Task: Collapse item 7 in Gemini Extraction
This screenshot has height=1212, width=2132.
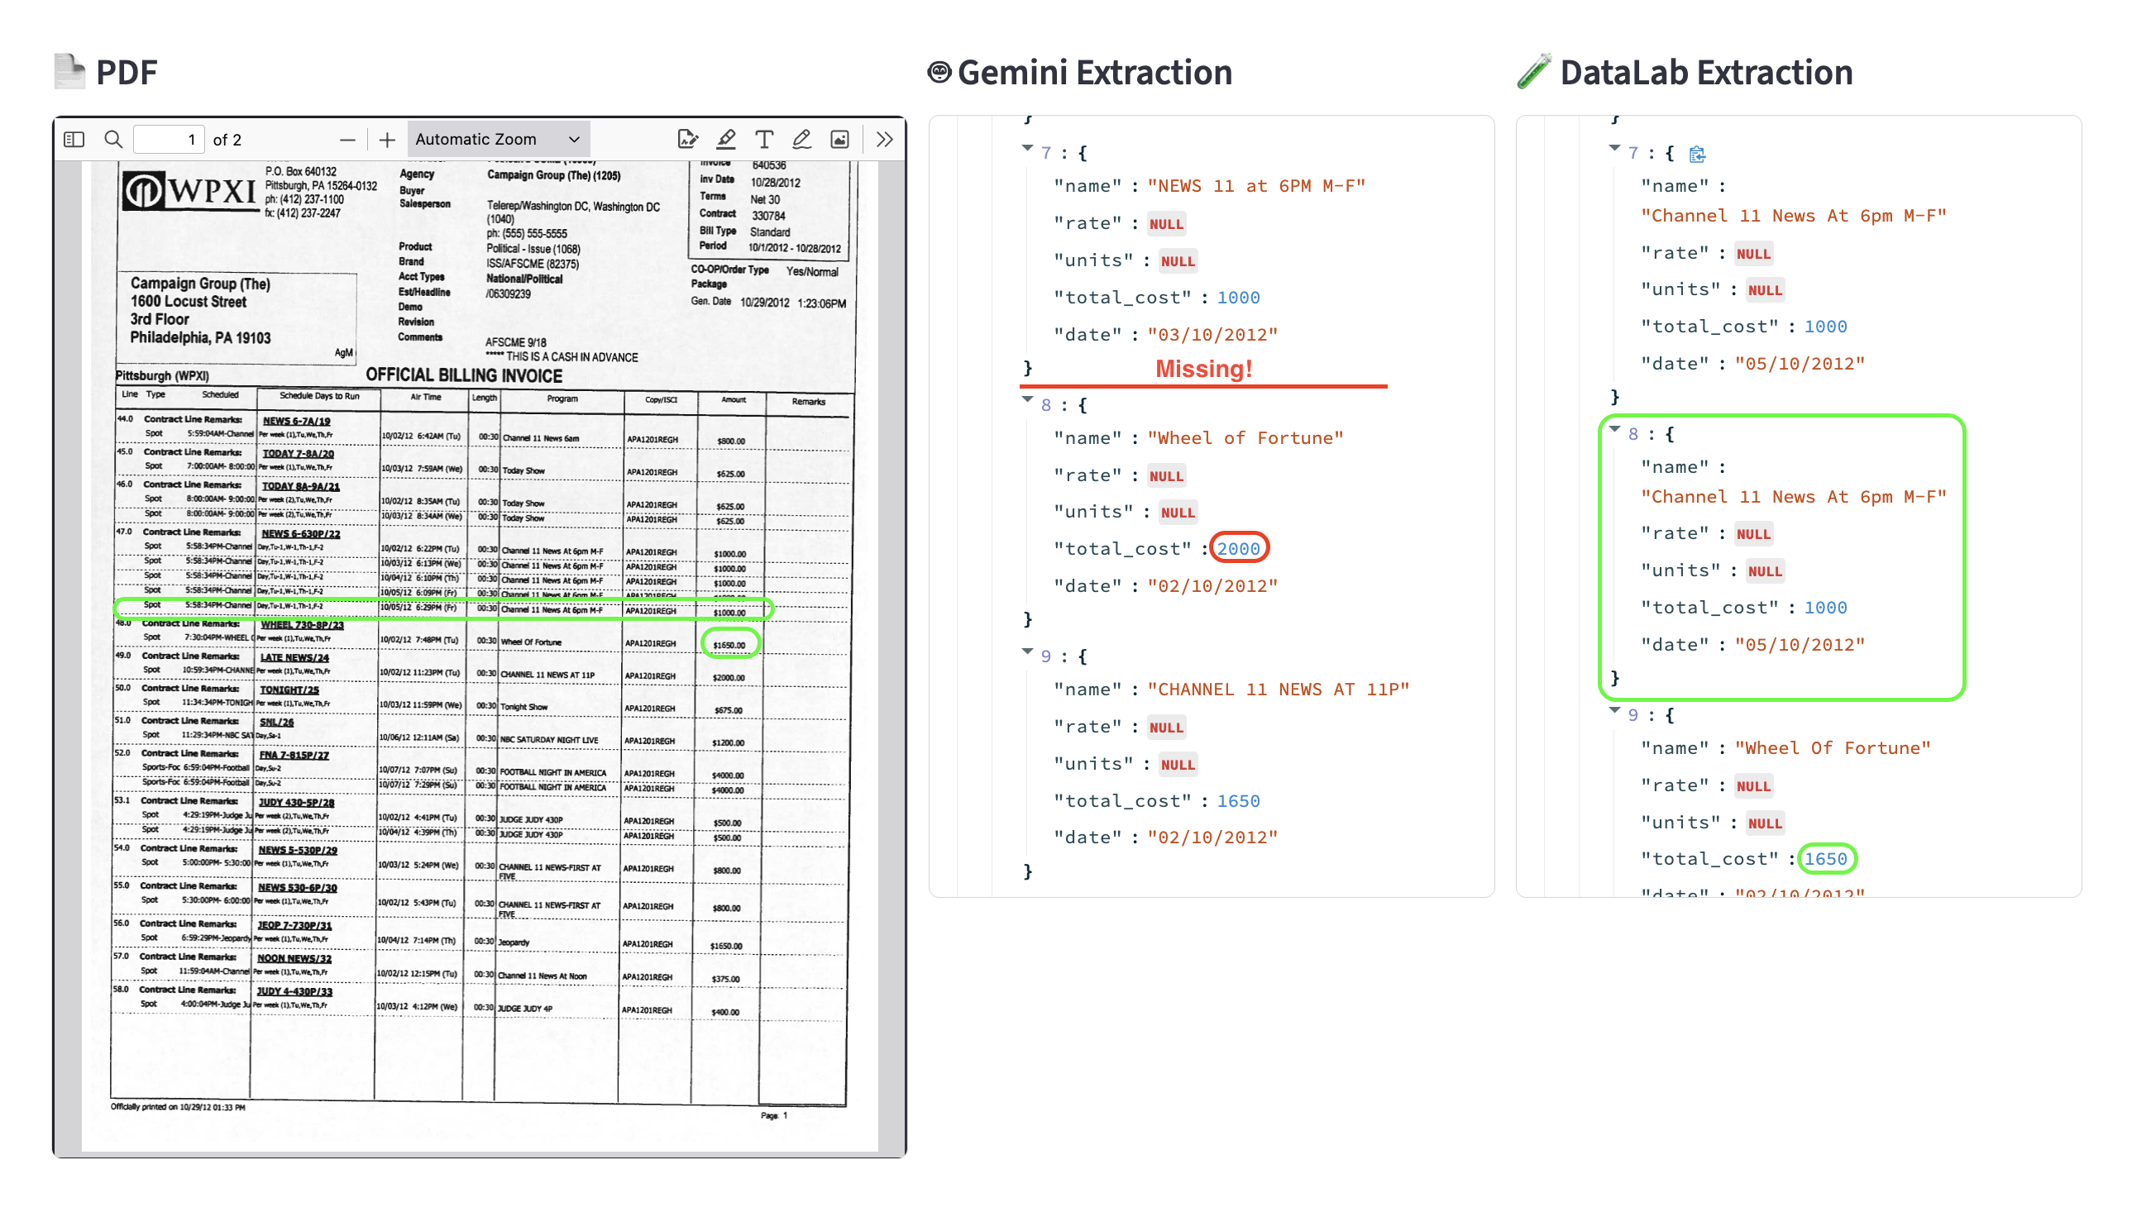Action: click(x=1027, y=149)
